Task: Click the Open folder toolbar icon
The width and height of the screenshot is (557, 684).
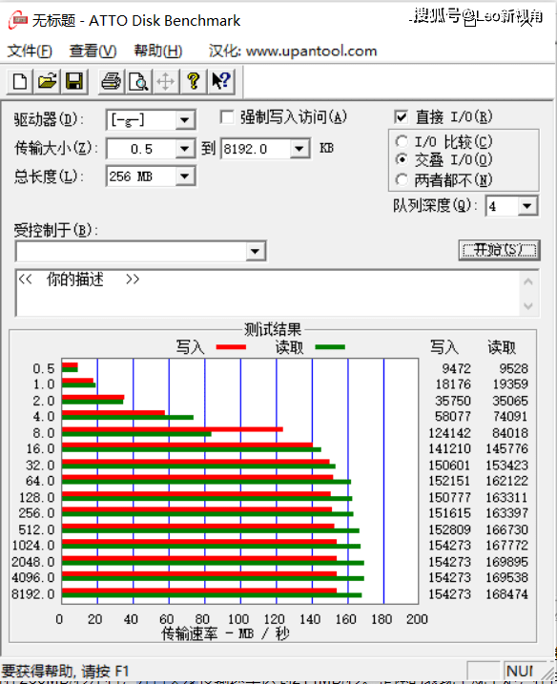Action: (x=47, y=82)
